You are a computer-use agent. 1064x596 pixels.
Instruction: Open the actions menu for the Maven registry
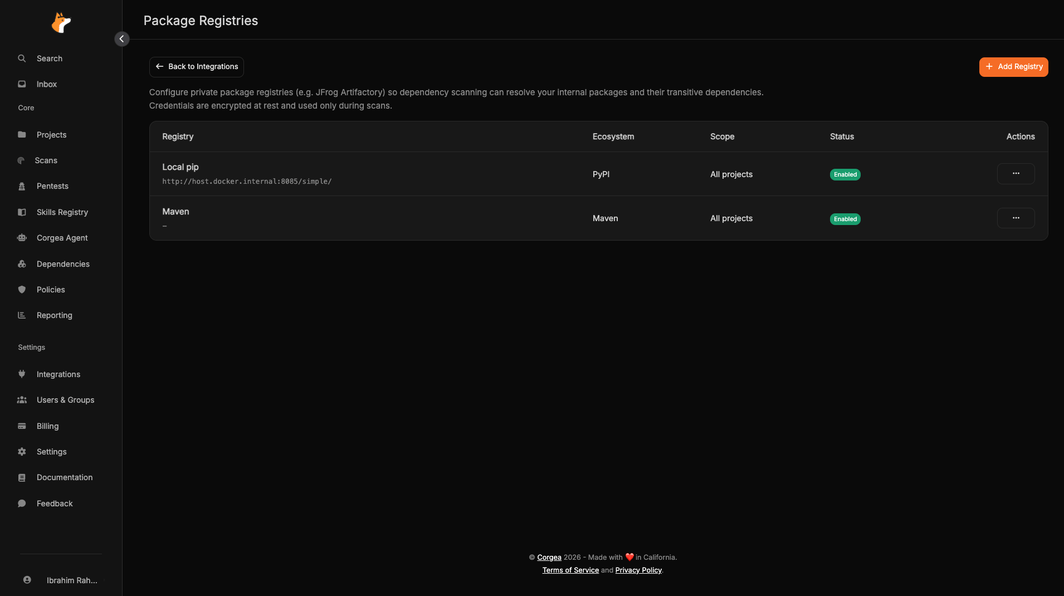click(1016, 218)
